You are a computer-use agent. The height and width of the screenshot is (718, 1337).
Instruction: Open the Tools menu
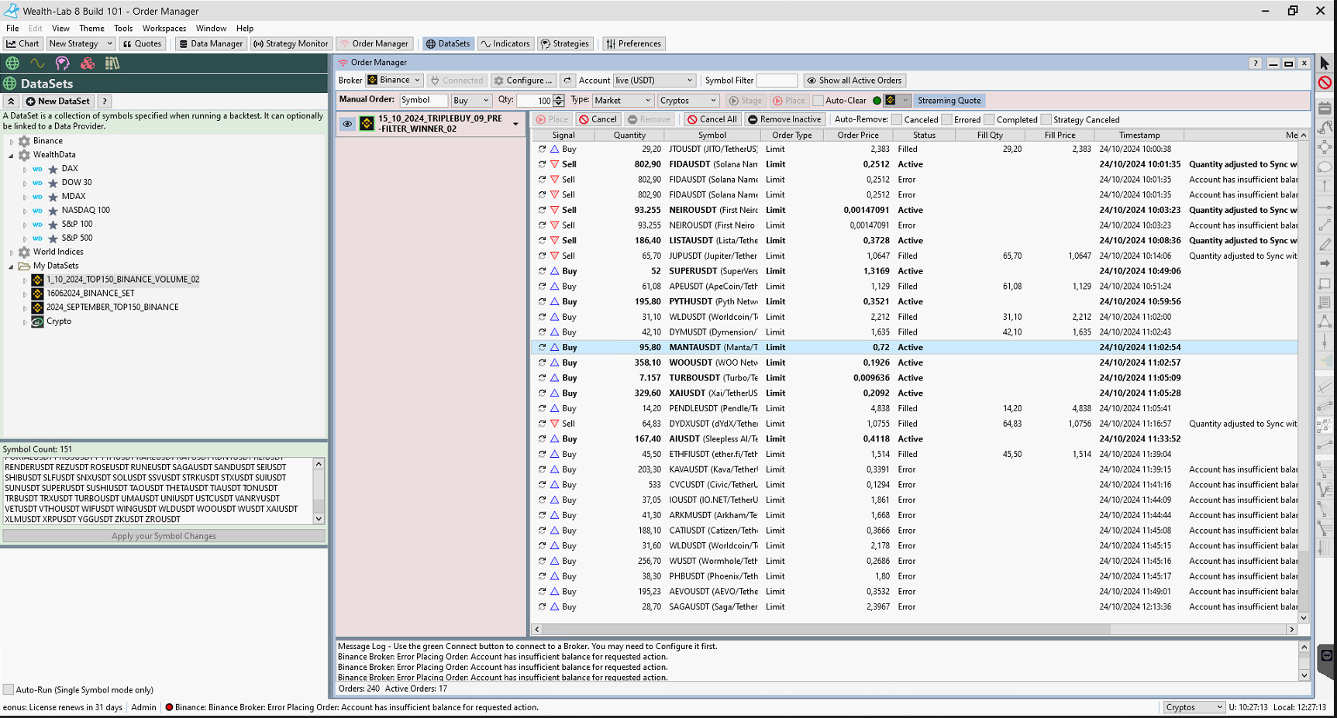(x=123, y=29)
